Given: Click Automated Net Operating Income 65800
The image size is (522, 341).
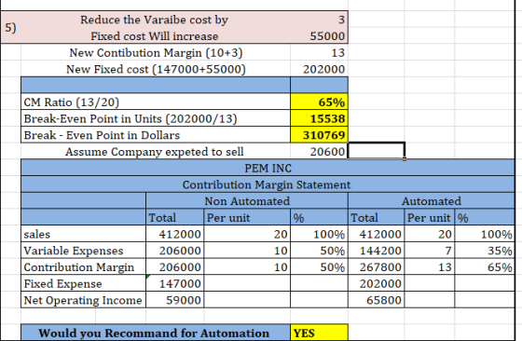Looking at the screenshot, I should [x=377, y=300].
